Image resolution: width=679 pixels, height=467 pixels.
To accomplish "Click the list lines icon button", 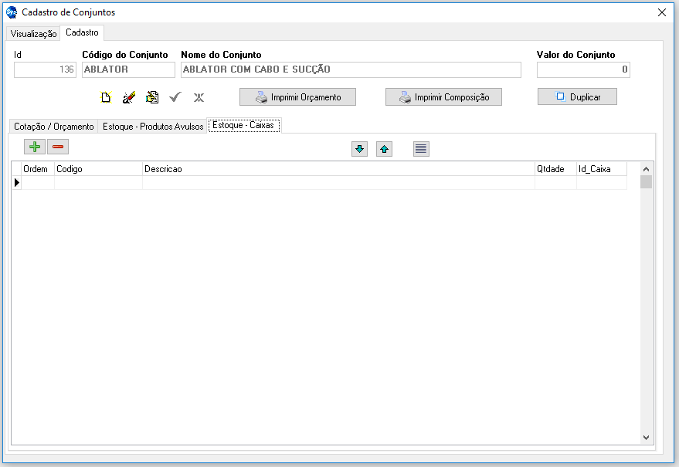I will pos(421,149).
